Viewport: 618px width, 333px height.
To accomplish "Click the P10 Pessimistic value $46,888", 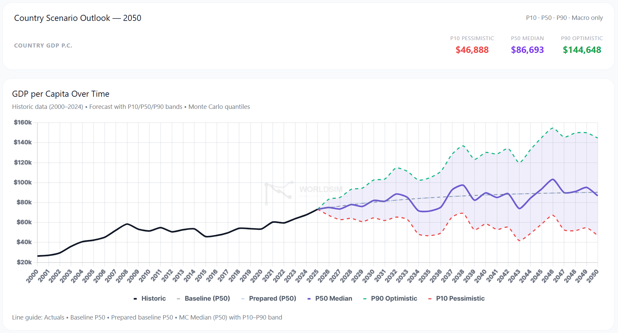I will pos(472,50).
